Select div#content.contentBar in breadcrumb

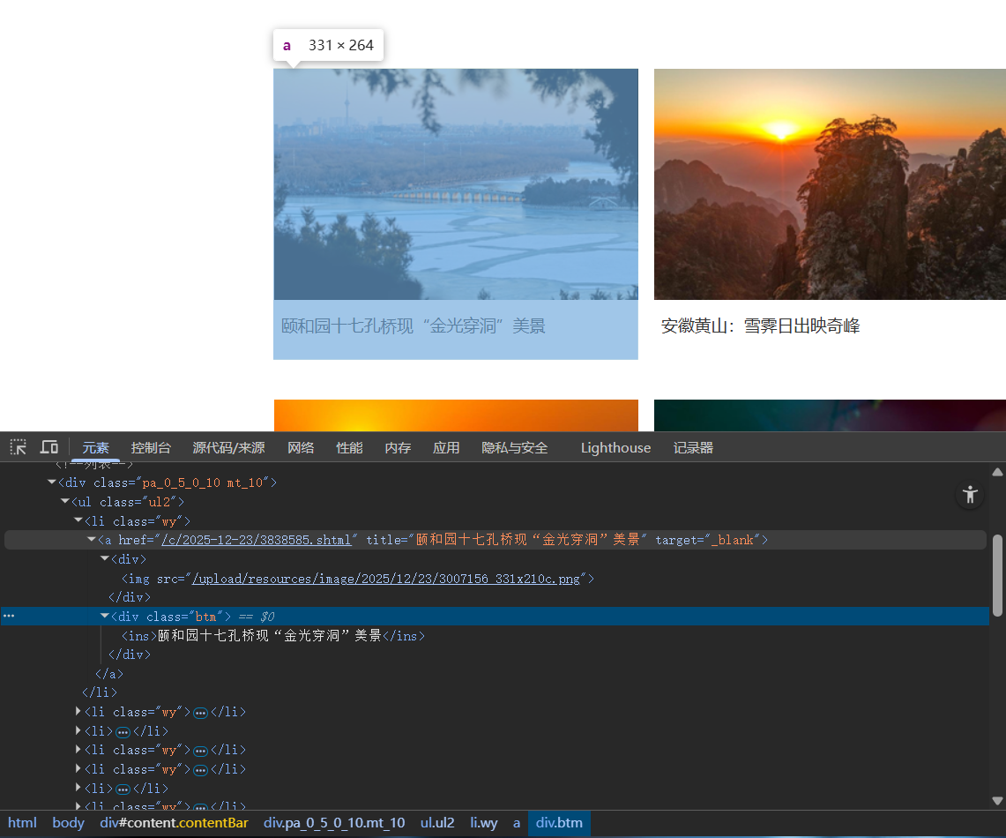[x=174, y=823]
